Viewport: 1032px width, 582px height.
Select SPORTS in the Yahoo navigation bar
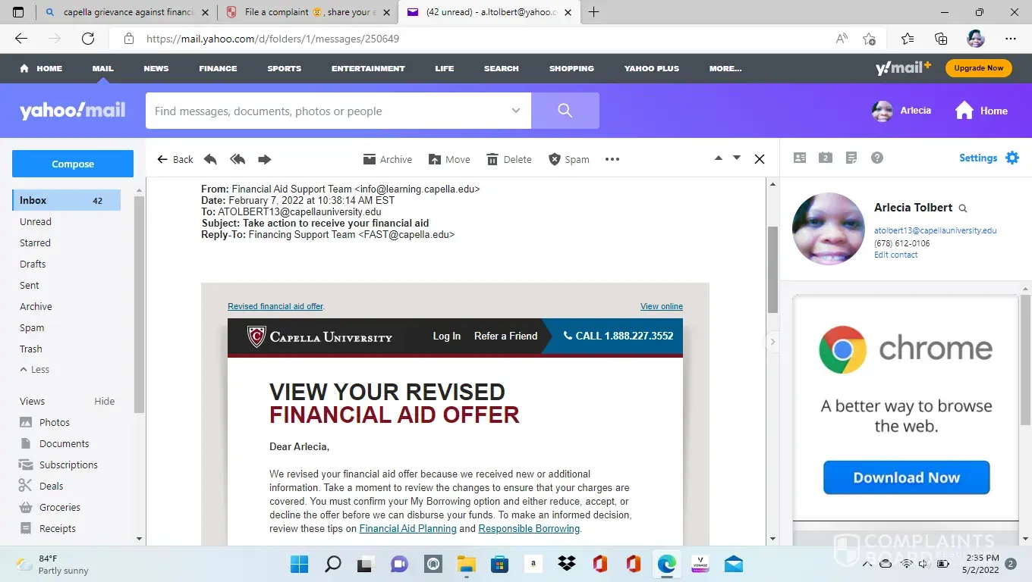click(285, 68)
